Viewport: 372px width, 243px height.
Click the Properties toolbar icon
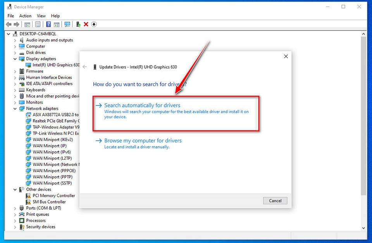click(x=38, y=24)
